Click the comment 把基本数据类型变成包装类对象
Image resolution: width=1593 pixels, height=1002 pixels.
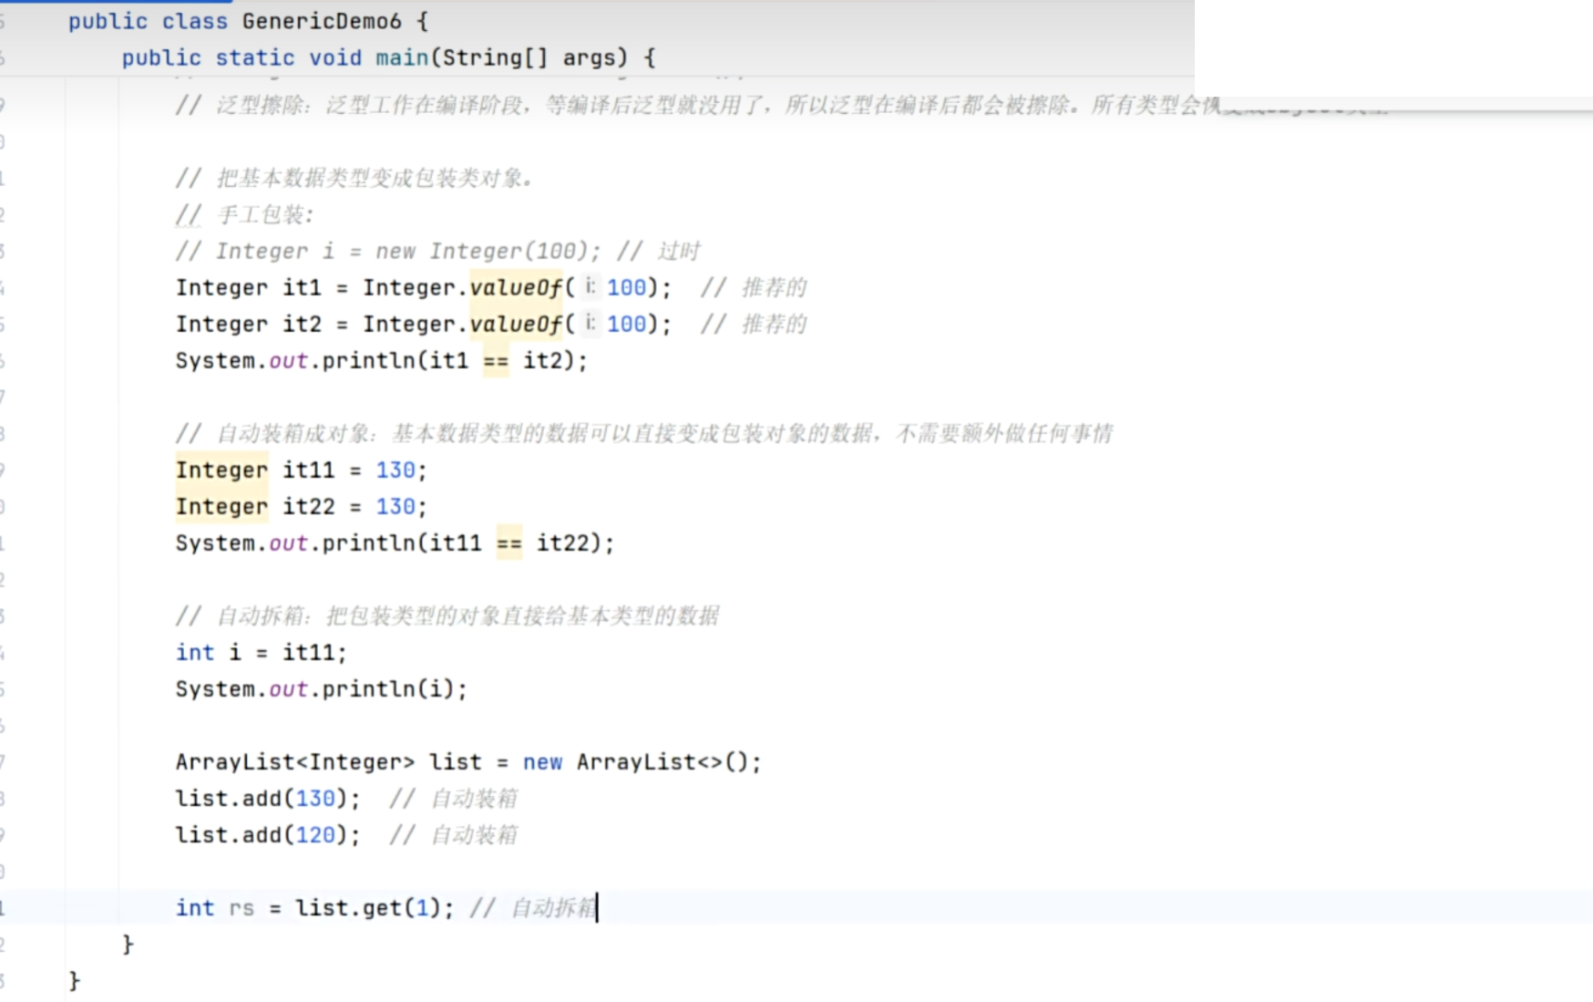click(354, 179)
